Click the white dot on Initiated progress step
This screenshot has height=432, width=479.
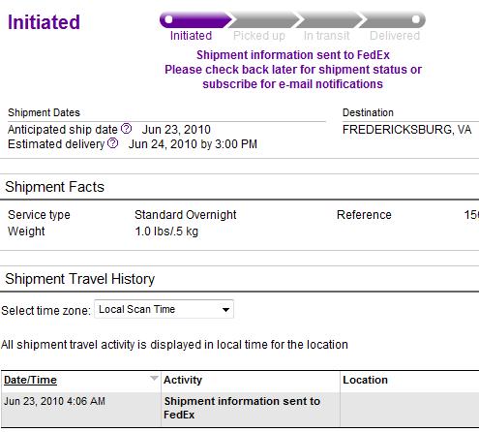tap(168, 19)
